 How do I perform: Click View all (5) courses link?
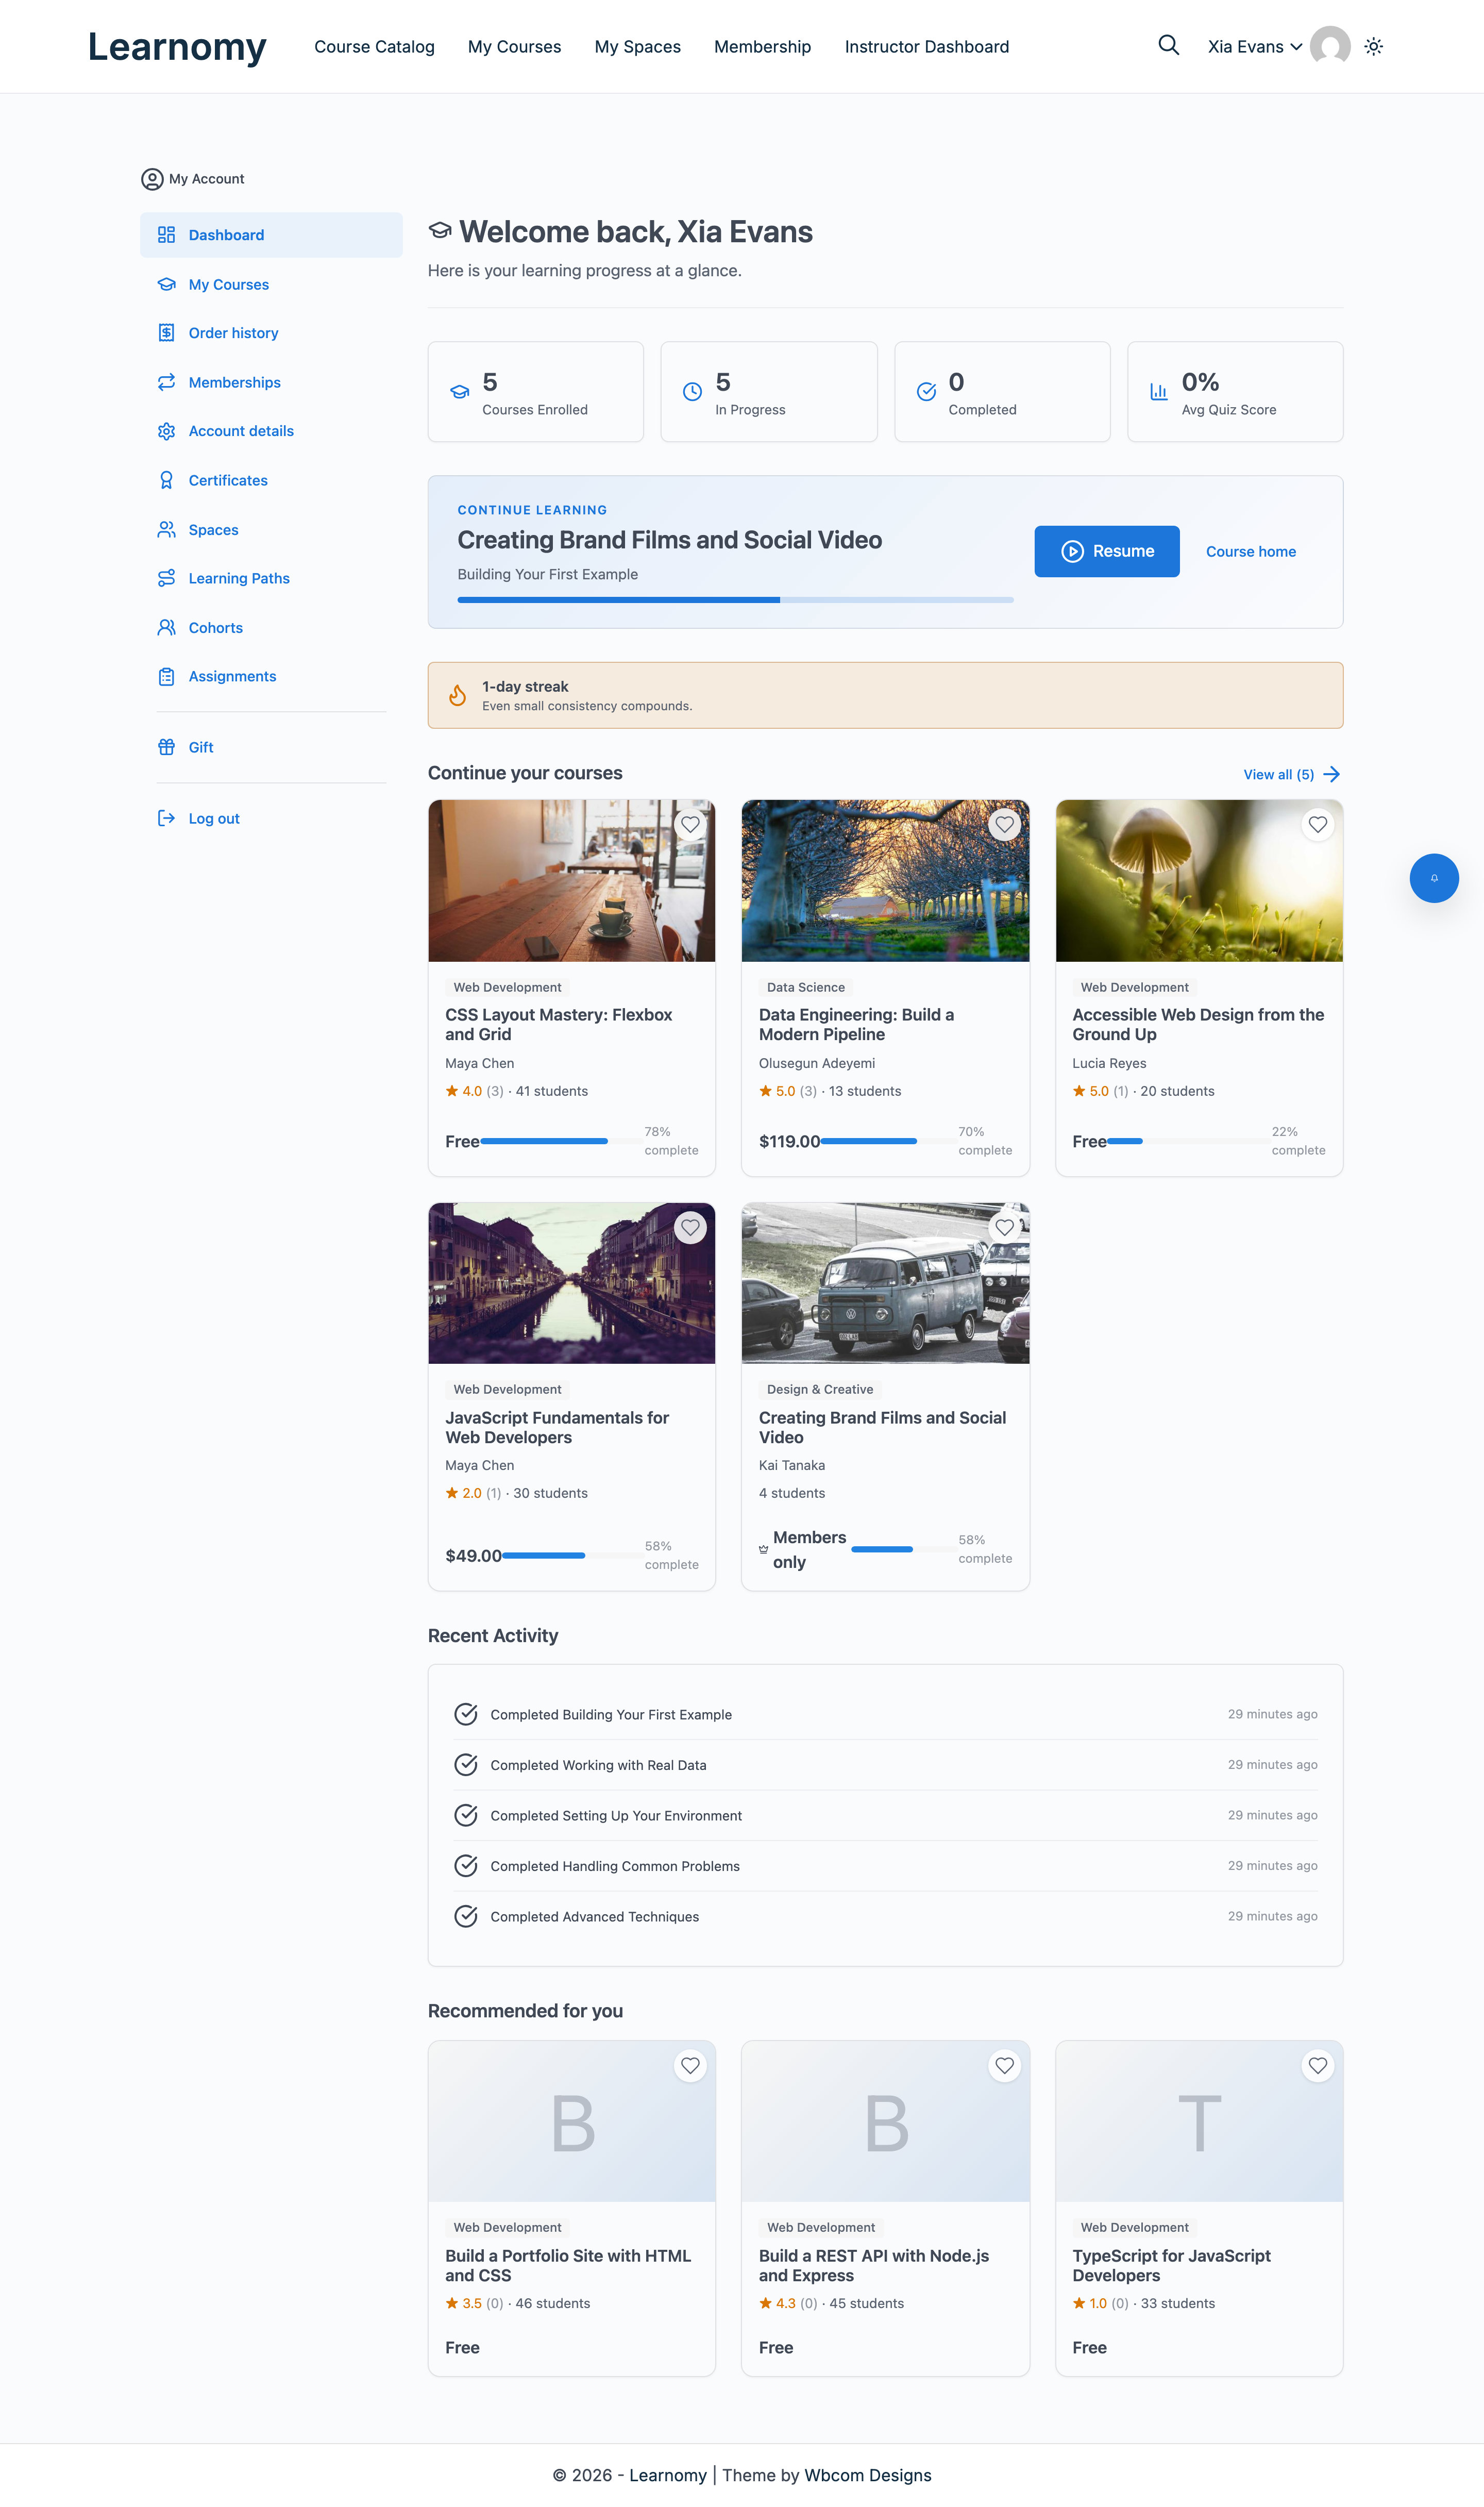point(1291,774)
